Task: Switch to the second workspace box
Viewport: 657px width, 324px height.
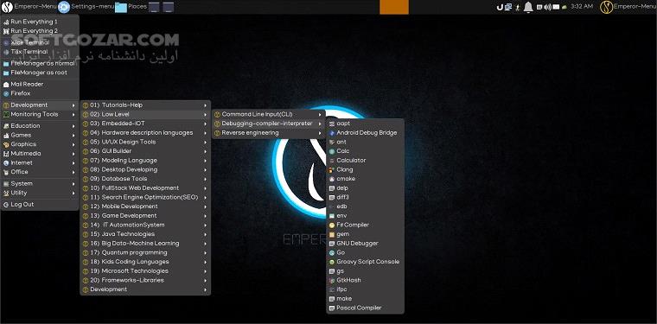Action: (168, 7)
